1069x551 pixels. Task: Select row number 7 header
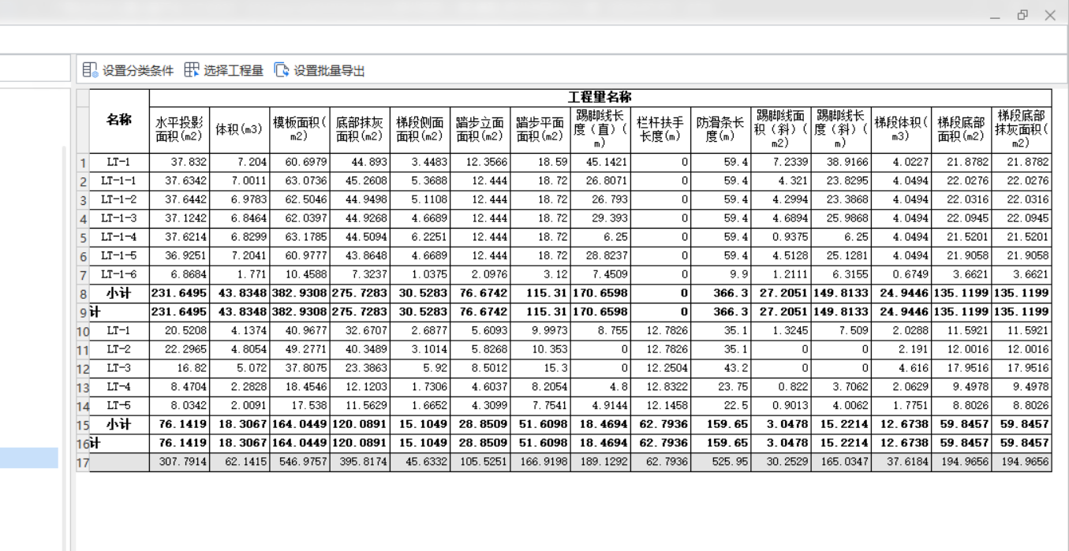(x=83, y=275)
